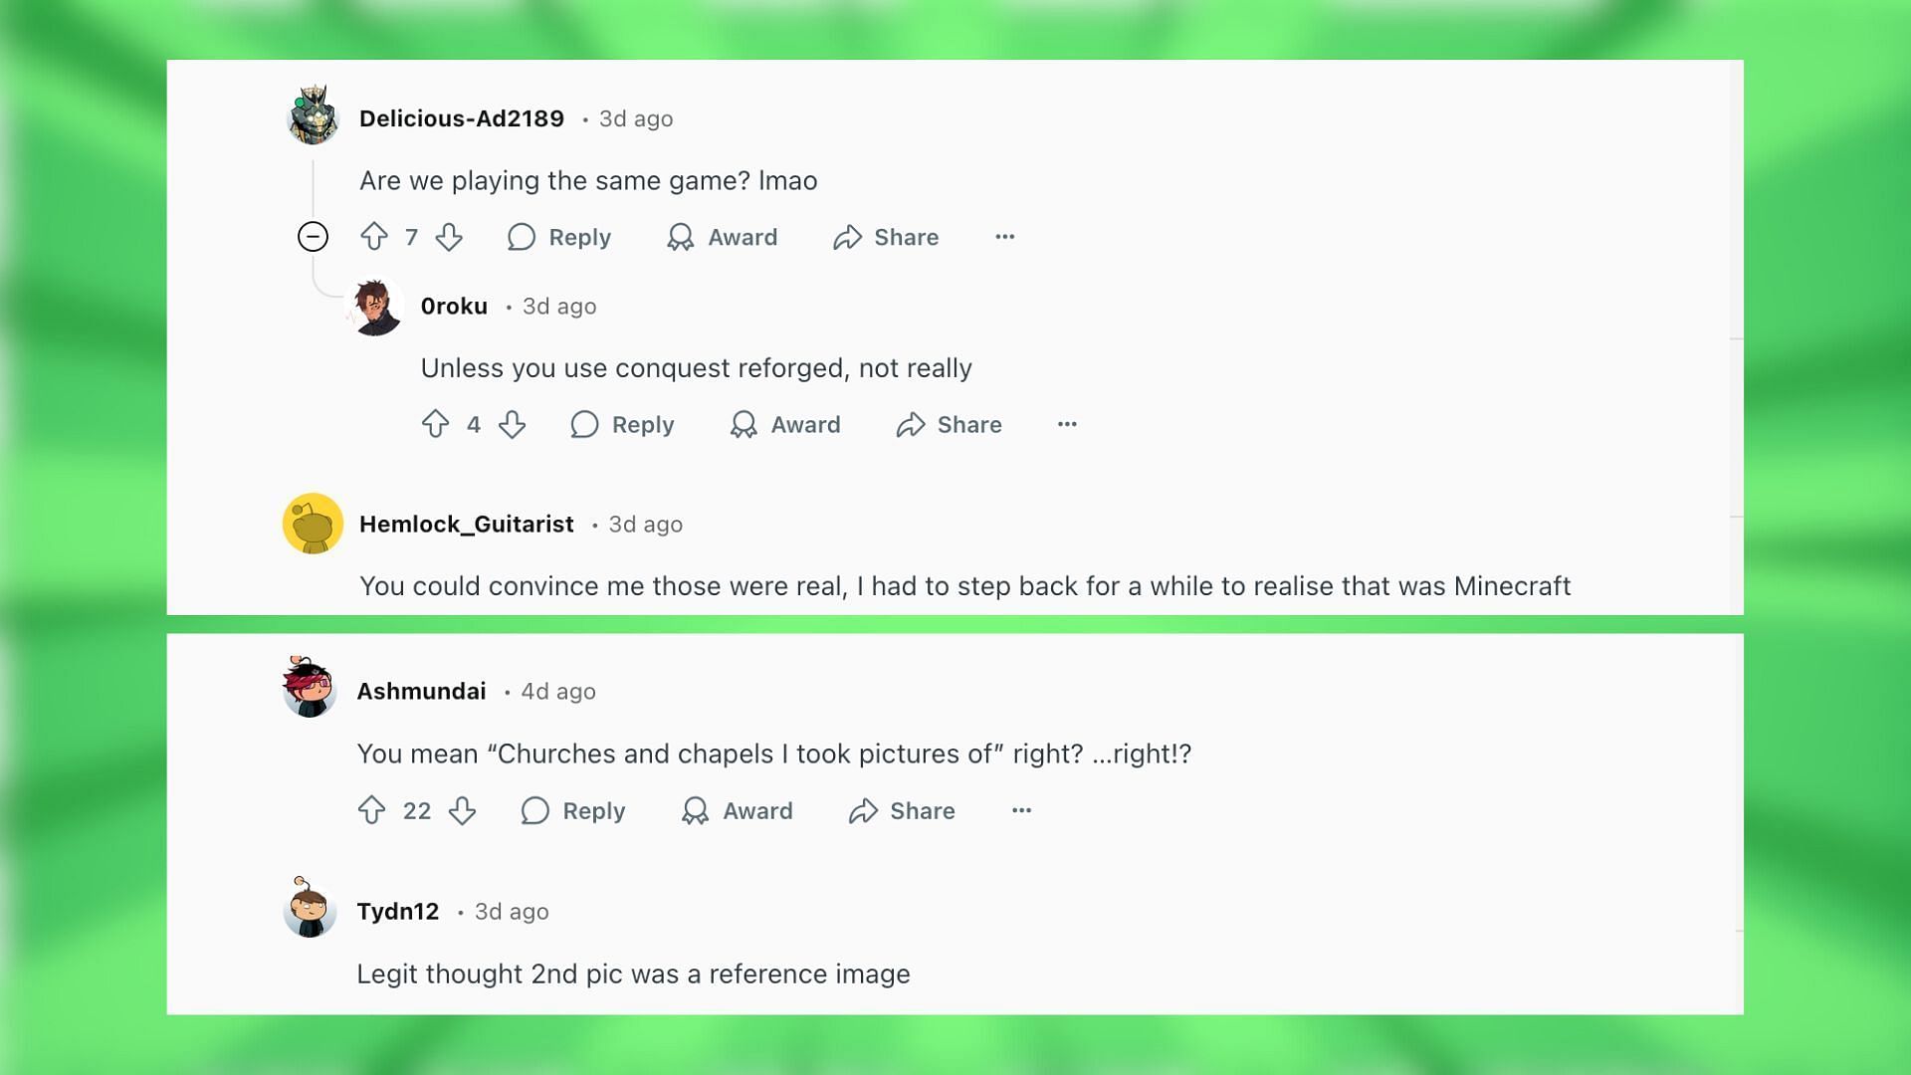Click the collapse toggle on Delicious-Ad2189's comment
The width and height of the screenshot is (1911, 1075).
(x=313, y=236)
